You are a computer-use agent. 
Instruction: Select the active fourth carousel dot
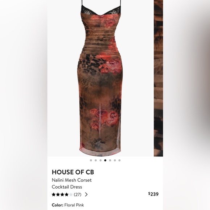click(x=105, y=160)
